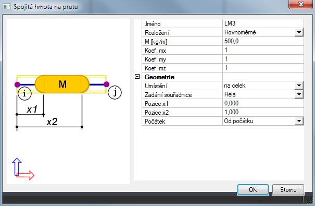Click the purple end node dot

[x=106, y=84]
